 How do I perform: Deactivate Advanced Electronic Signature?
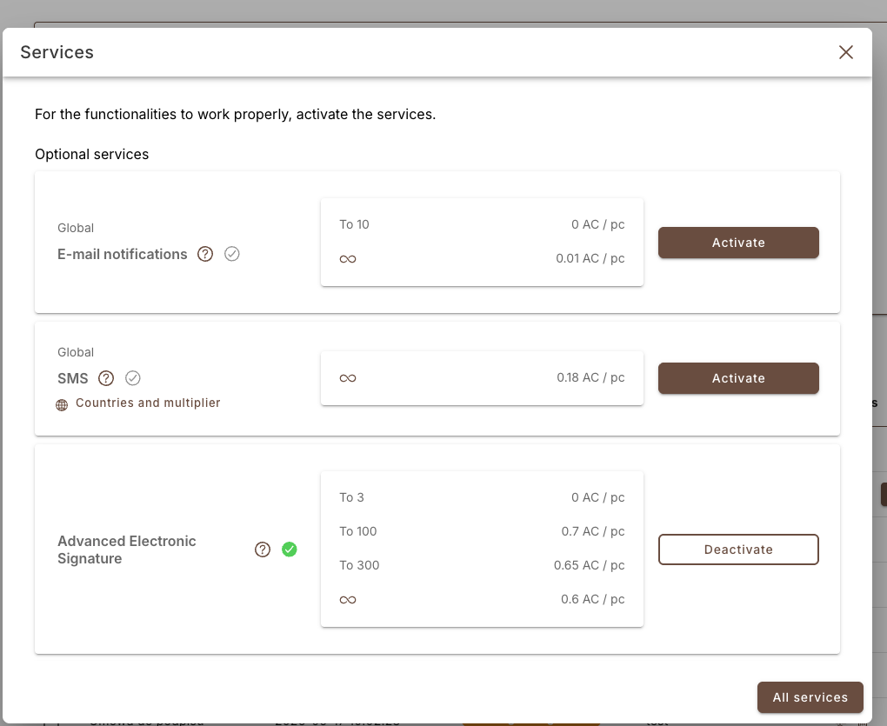click(738, 549)
